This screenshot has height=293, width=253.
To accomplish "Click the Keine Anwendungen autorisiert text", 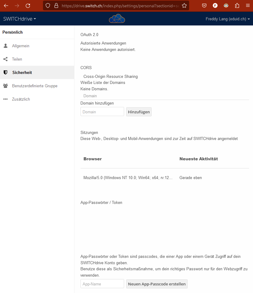I will (x=108, y=49).
